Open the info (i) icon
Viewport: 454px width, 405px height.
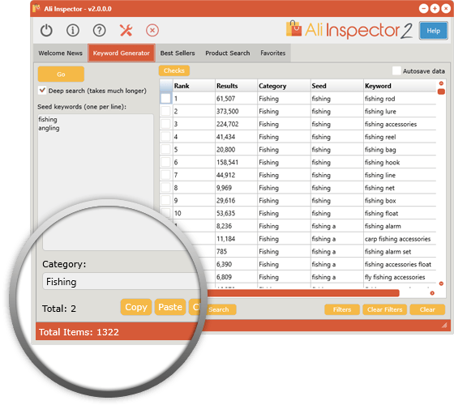[x=73, y=31]
